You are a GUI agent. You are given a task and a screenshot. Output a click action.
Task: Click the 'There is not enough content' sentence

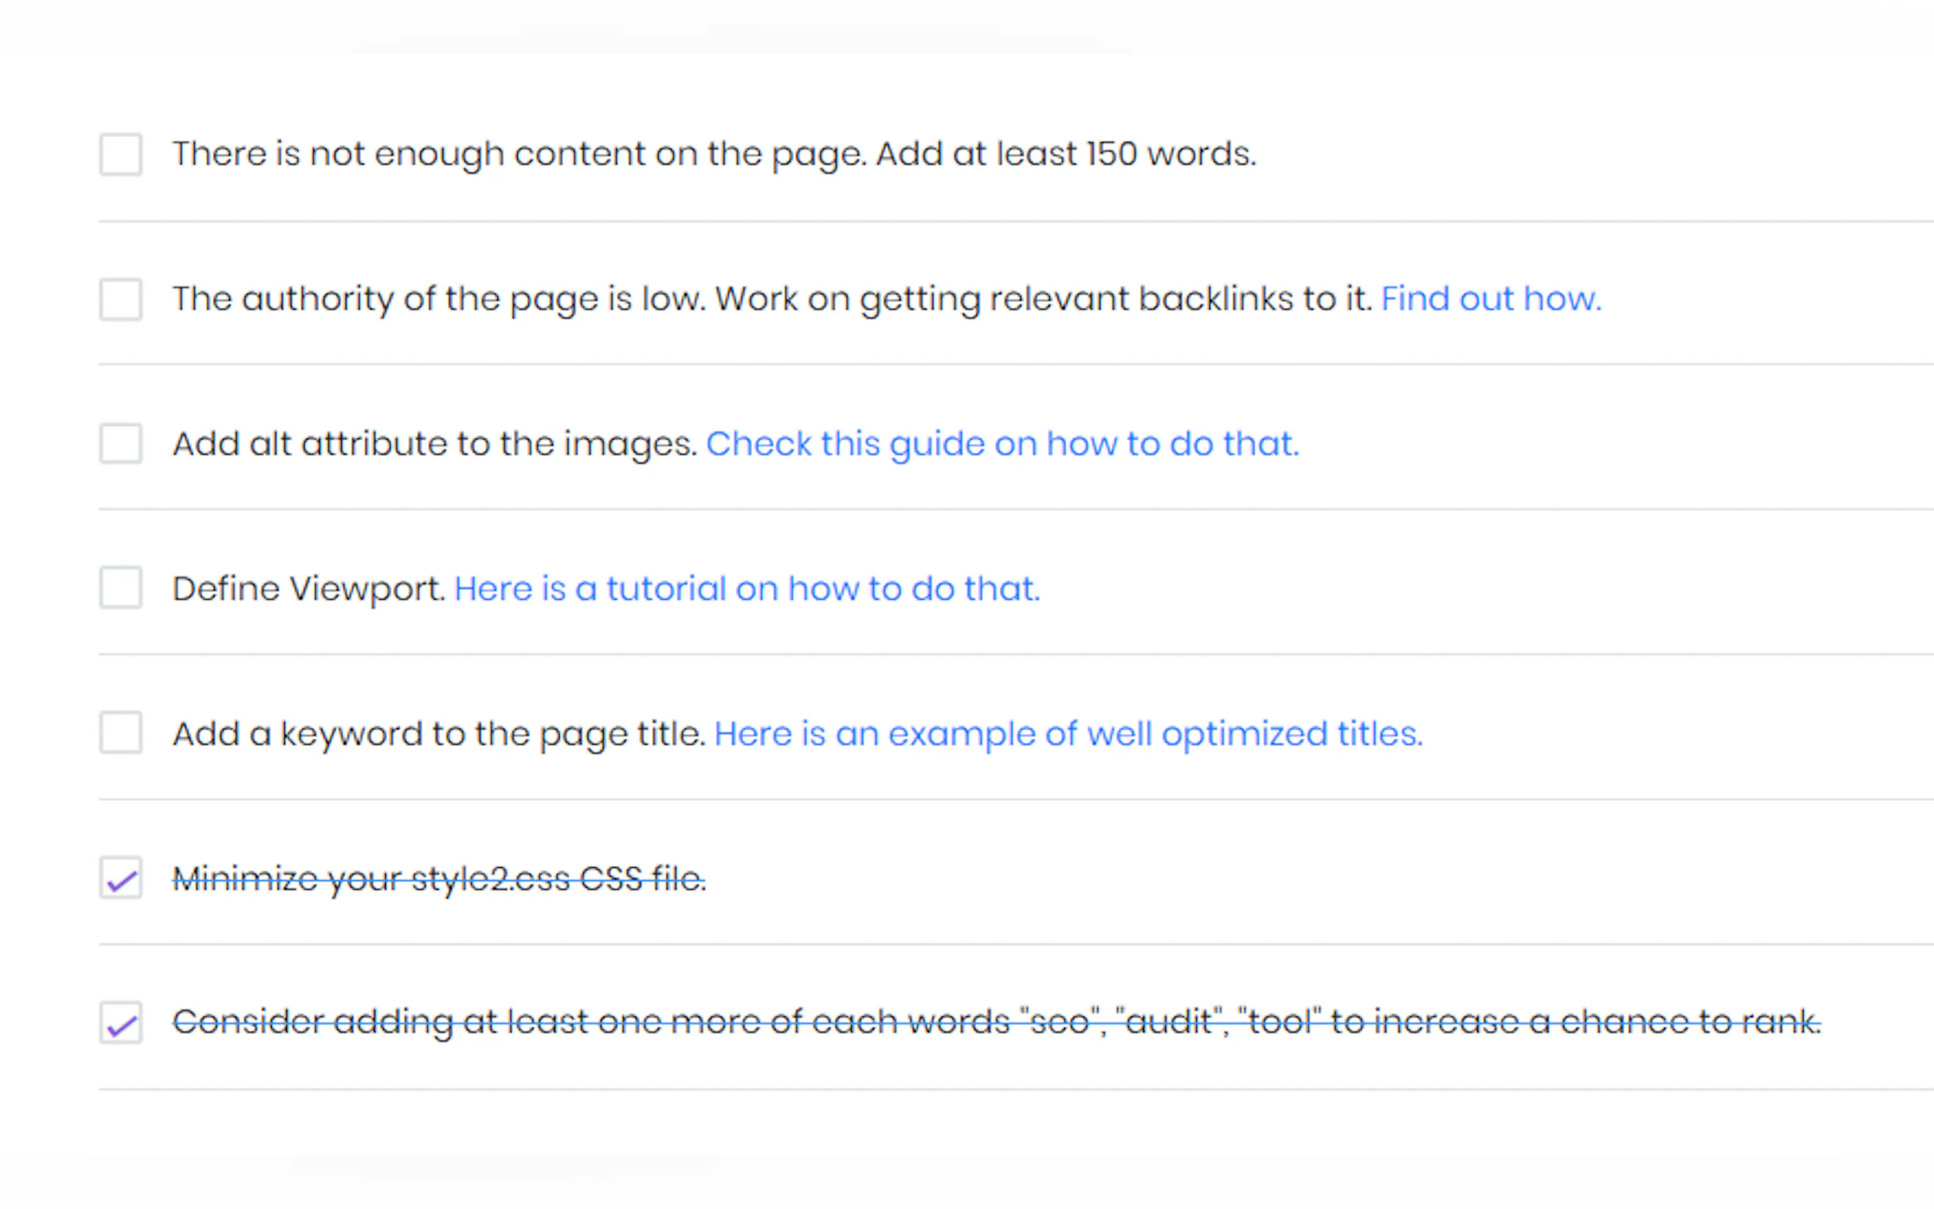[x=520, y=154]
